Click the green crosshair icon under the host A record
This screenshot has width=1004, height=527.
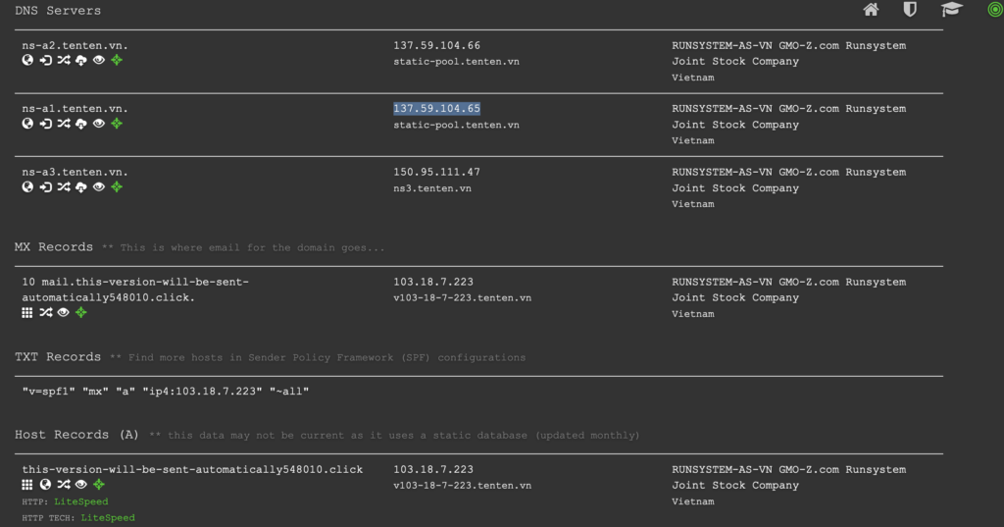point(99,485)
